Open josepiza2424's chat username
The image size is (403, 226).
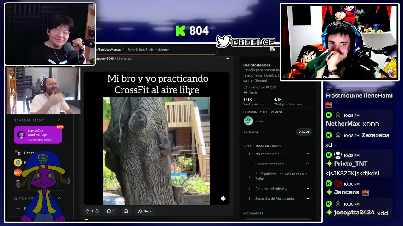354,213
